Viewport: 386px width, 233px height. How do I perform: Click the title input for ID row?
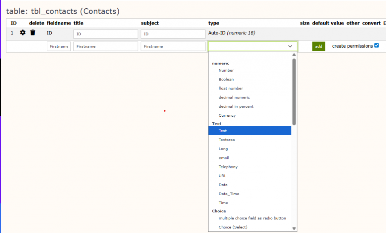click(x=106, y=34)
